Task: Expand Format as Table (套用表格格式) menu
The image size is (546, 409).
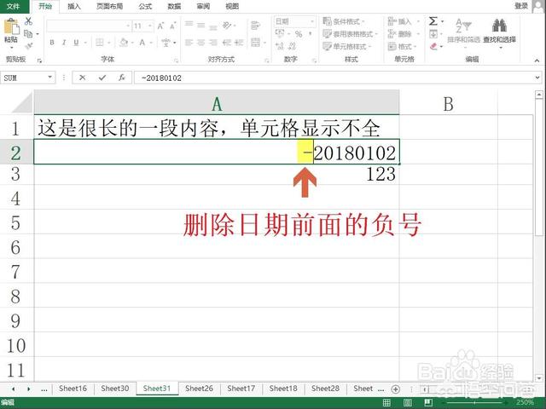Action: pyautogui.click(x=350, y=34)
